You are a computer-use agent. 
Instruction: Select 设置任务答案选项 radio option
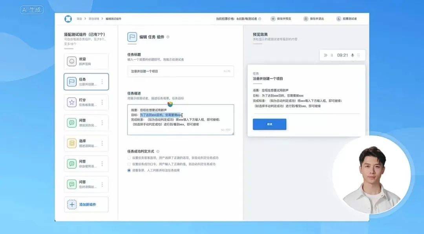(x=129, y=158)
